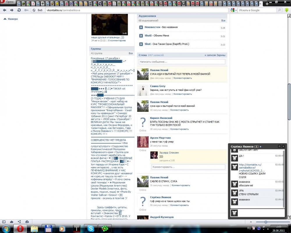Click the Google search field
The height and width of the screenshot is (233, 291).
pos(257,10)
